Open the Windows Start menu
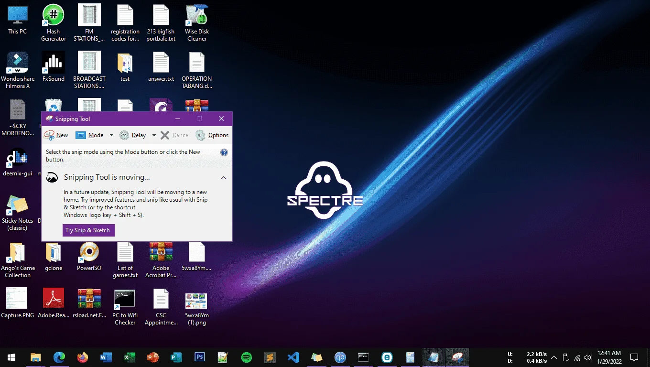The image size is (650, 367). tap(11, 357)
